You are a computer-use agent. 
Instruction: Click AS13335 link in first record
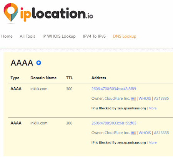(x=161, y=99)
